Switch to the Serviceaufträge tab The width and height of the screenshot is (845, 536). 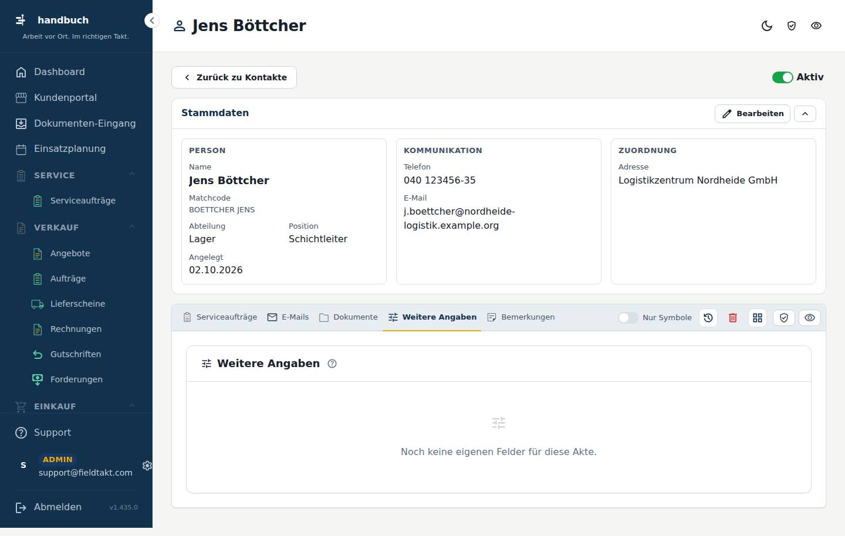(220, 317)
